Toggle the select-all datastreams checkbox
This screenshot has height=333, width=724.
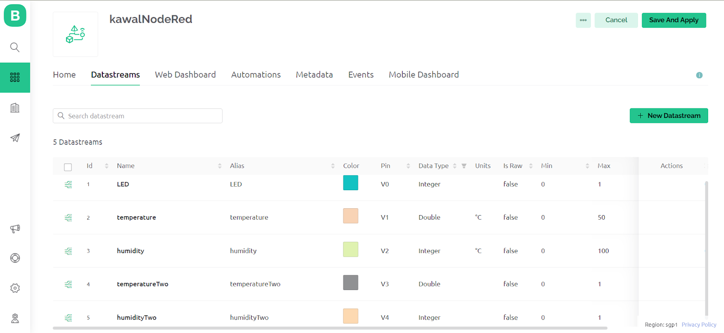coord(68,167)
